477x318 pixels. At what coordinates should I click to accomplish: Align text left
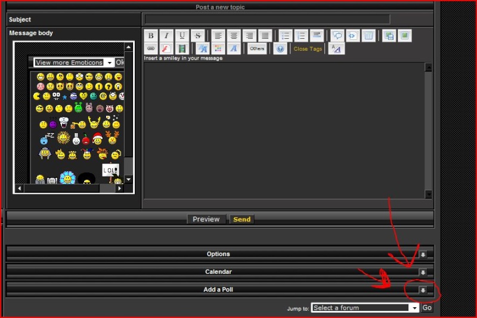[x=218, y=36]
